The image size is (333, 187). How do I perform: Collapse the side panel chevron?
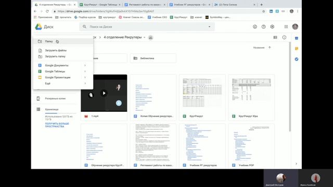[296, 164]
